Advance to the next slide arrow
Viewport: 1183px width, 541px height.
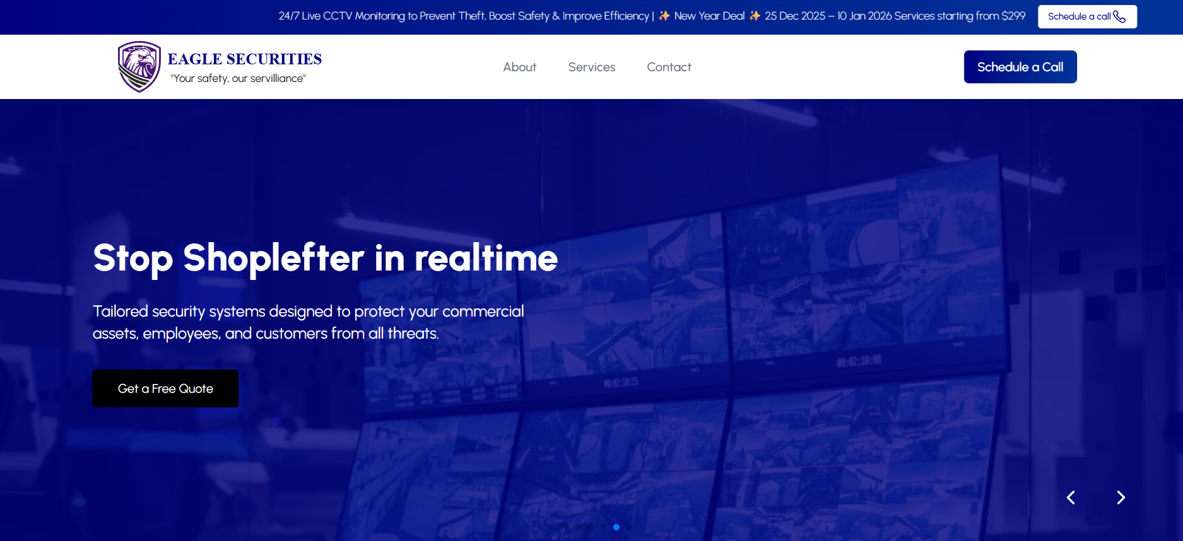(x=1121, y=497)
